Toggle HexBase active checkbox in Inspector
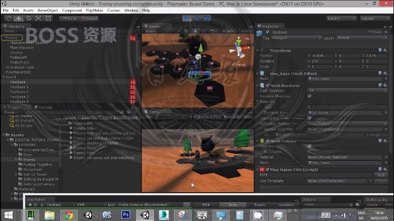 tap(267, 32)
